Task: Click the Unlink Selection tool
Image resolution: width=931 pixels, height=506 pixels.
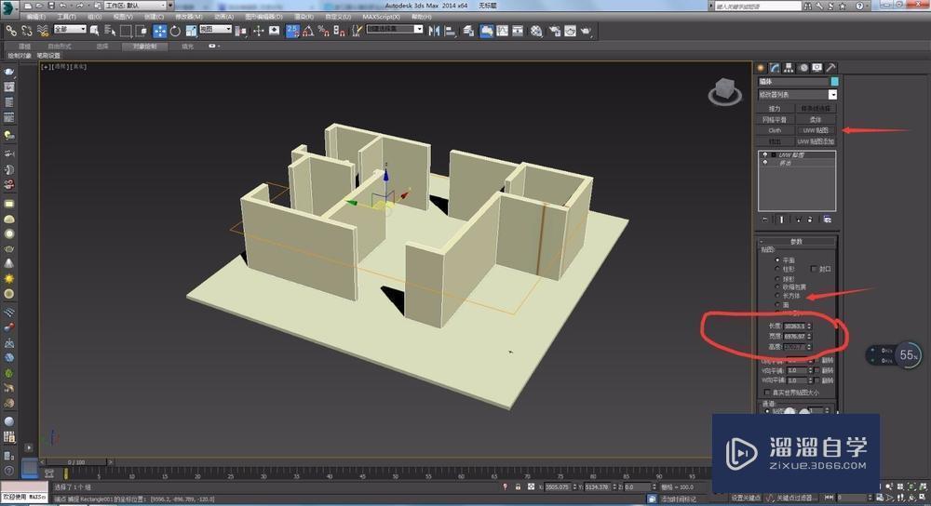Action: [27, 31]
